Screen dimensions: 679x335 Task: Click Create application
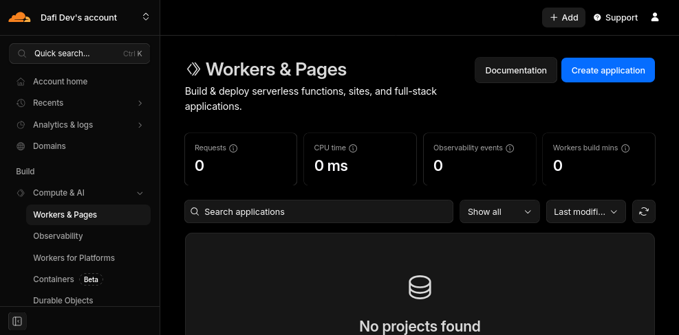pos(608,70)
